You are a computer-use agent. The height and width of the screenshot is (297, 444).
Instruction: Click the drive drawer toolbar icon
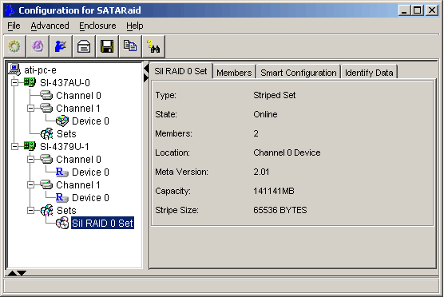pyautogui.click(x=84, y=46)
